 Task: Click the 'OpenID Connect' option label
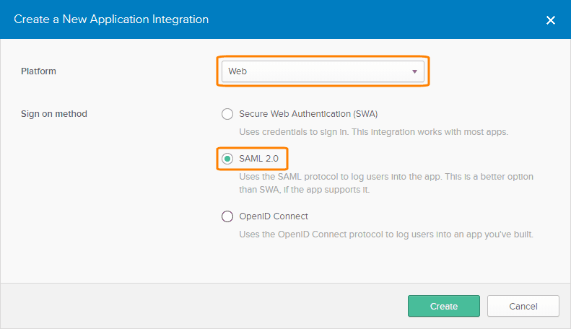click(x=274, y=216)
